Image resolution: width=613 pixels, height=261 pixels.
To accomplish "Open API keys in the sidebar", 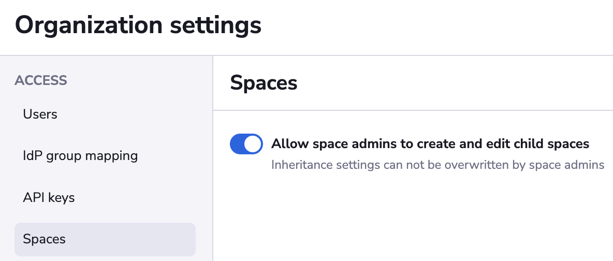I will pyautogui.click(x=49, y=197).
